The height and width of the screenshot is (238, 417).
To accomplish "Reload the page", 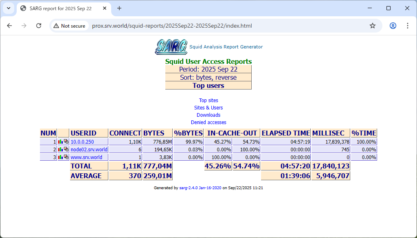I will pyautogui.click(x=39, y=26).
